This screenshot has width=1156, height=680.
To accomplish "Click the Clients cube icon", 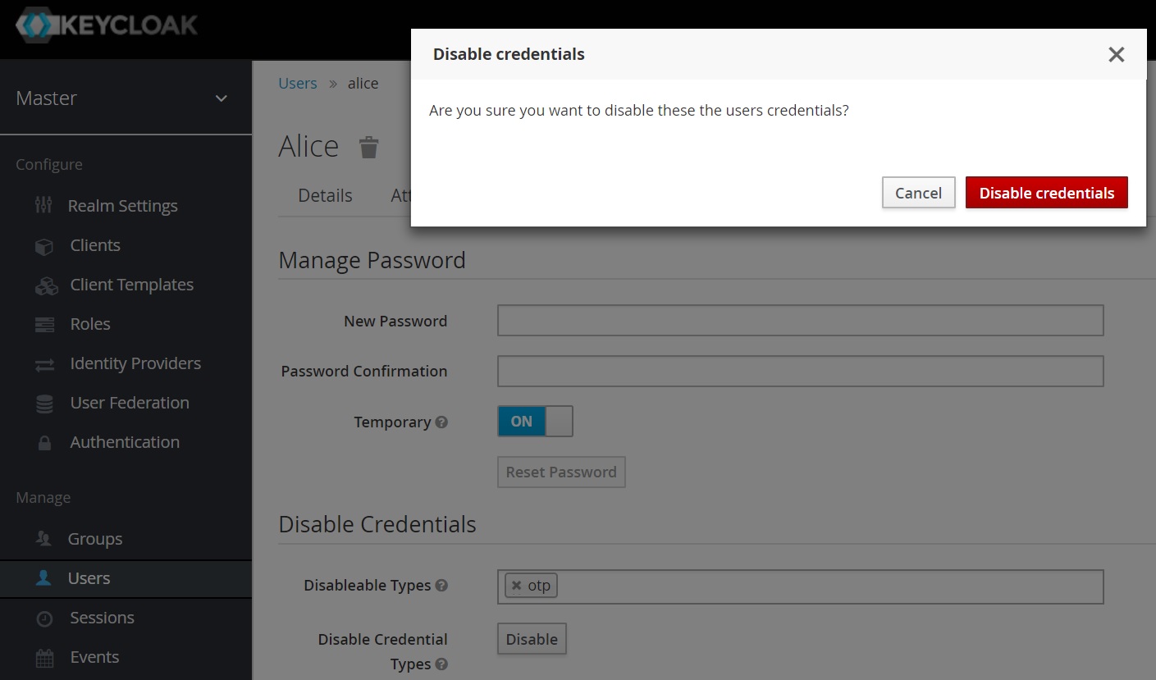I will (44, 246).
